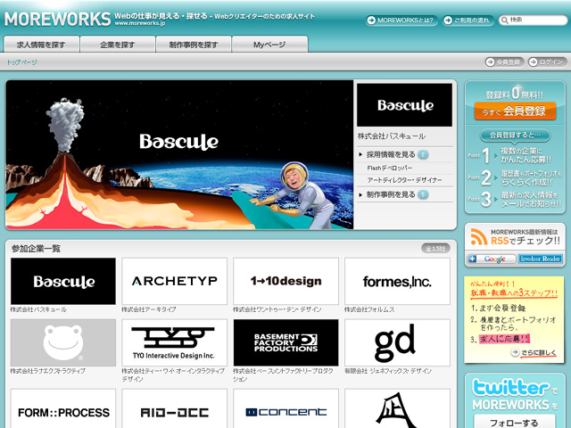Image resolution: width=571 pixels, height=428 pixels.
Task: Open the Bascule logo tile in company list
Action: pos(63,282)
